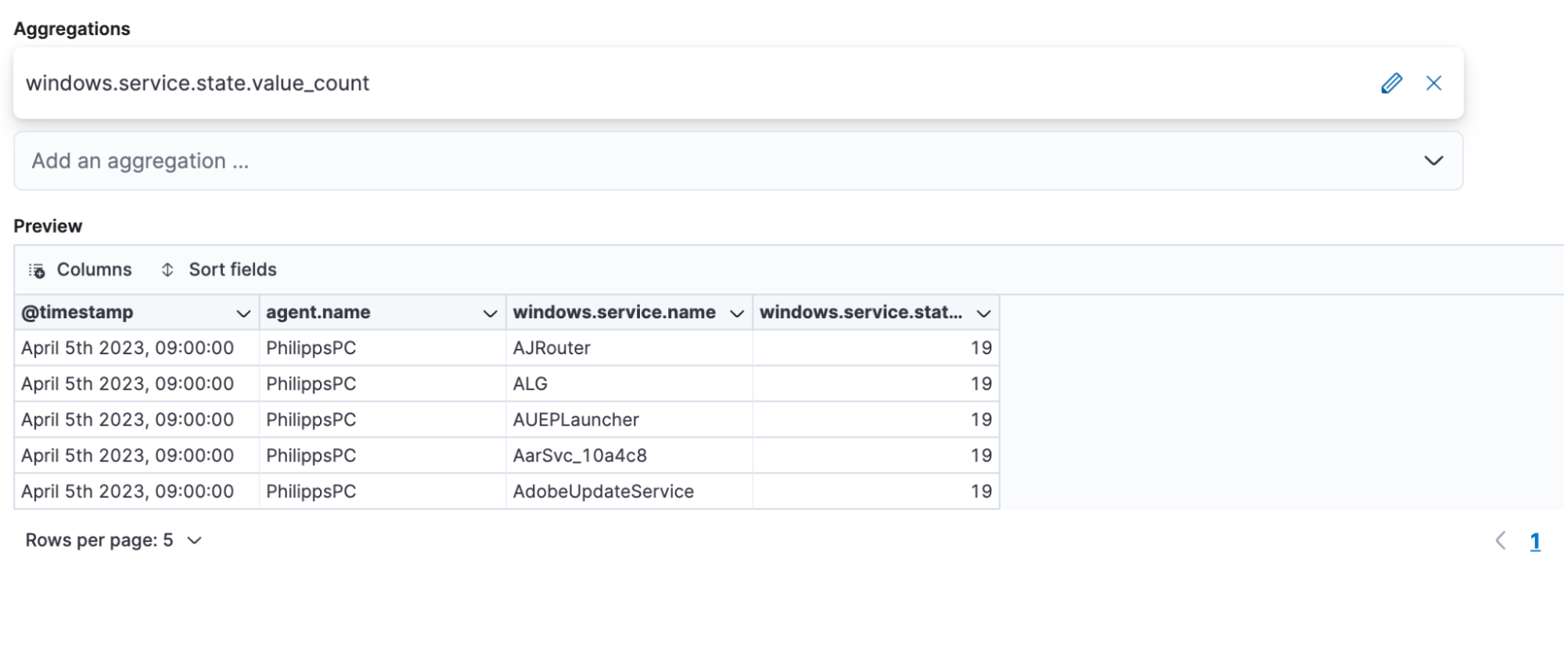
Task: Edit the windows.service.state.value_count aggregation with pencil icon
Action: point(1391,83)
